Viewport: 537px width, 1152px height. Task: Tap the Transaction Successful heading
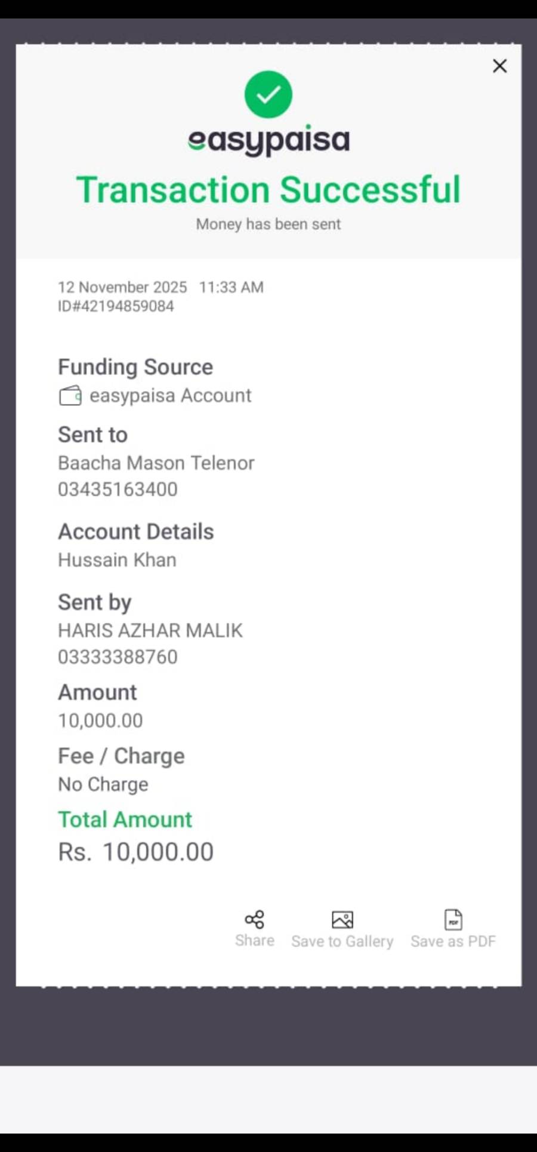[268, 190]
